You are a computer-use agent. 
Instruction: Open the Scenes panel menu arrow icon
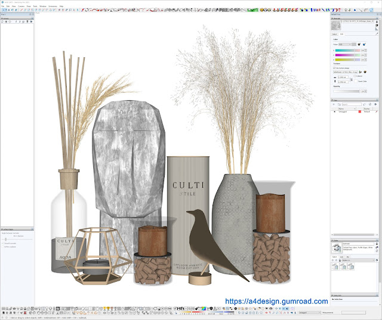31,21
